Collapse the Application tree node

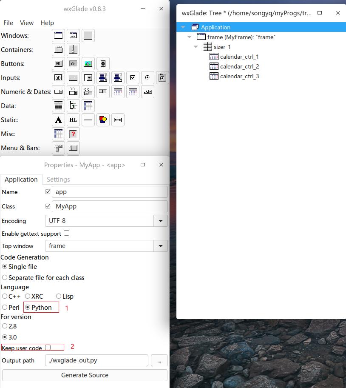(183, 27)
